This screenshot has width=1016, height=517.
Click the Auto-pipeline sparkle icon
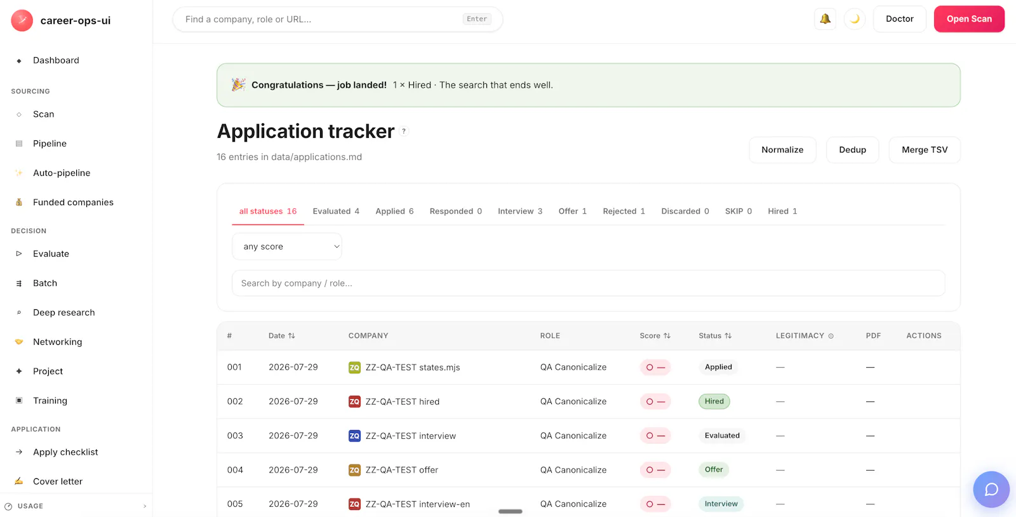[x=19, y=173]
